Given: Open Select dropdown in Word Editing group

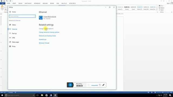Looking at the screenshot, I should 162,10.
